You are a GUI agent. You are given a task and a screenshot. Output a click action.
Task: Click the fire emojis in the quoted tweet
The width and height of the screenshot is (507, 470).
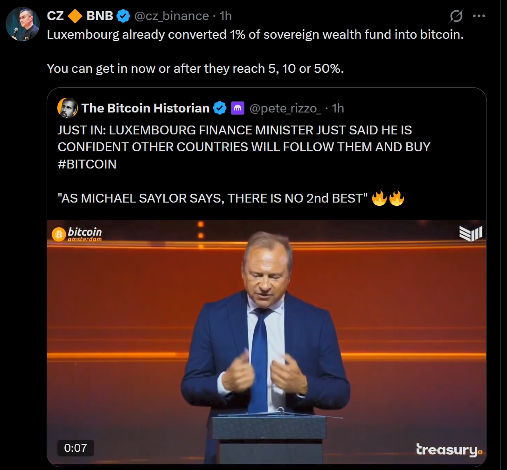388,198
